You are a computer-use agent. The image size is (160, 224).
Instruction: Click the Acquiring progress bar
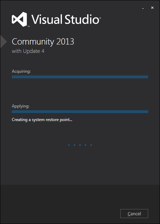80,77
